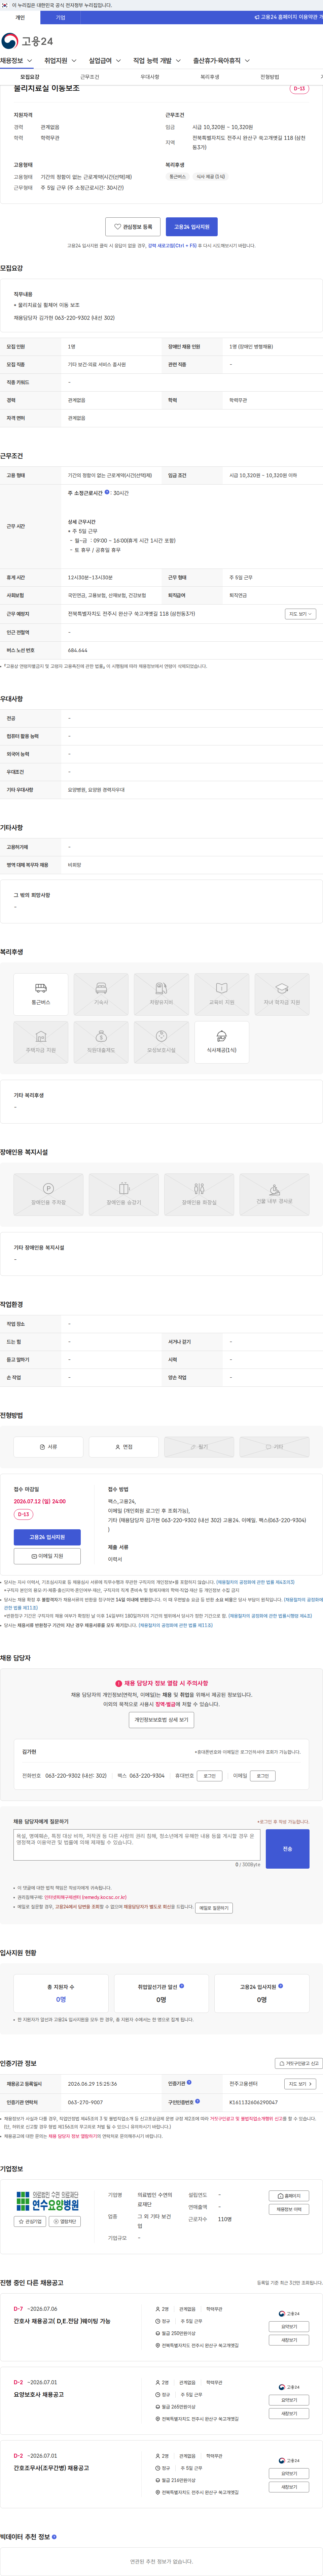Open 지도 보기 for 인증기관
323x2576 pixels.
[300, 2084]
